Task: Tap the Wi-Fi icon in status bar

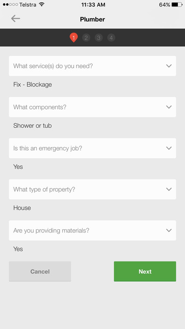Action: point(42,4)
